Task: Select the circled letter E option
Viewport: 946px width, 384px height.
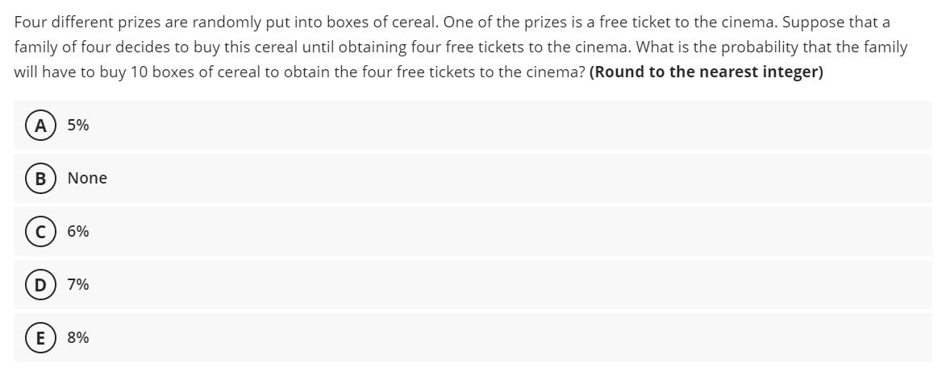Action: (40, 337)
